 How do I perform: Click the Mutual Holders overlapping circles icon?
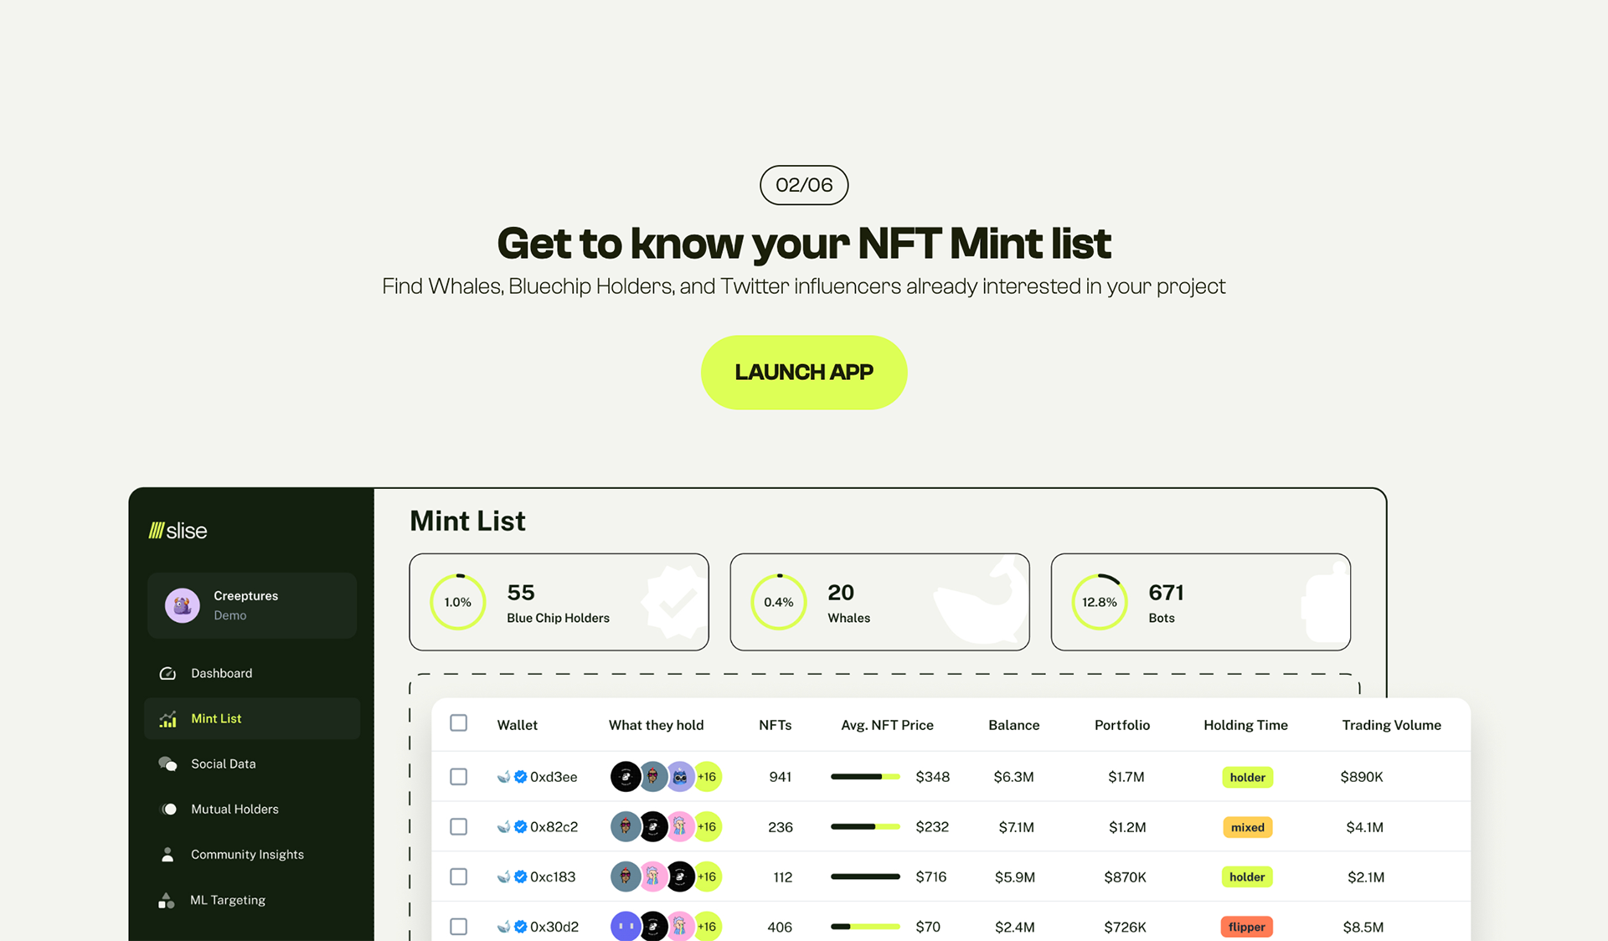click(168, 809)
